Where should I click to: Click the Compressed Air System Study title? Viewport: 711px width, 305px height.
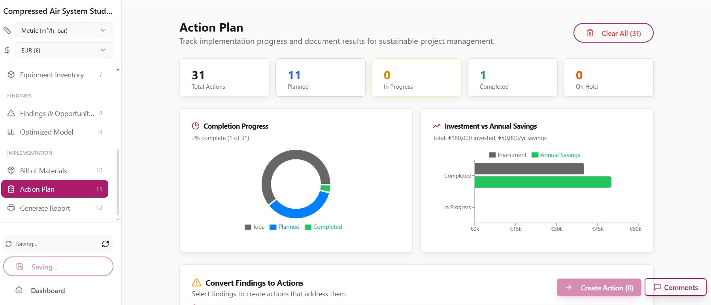click(x=58, y=11)
